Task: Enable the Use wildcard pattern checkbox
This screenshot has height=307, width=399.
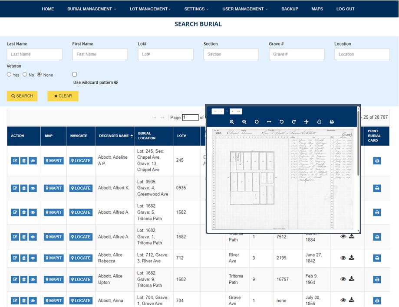Action: tap(74, 74)
